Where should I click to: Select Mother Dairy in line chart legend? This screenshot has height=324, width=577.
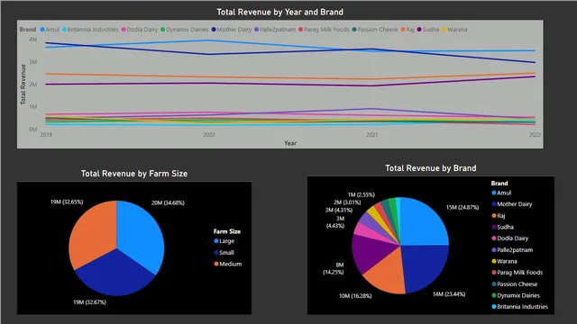tap(232, 30)
